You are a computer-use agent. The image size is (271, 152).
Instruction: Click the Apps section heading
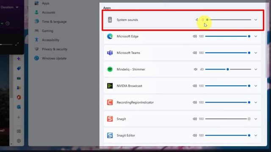[107, 8]
